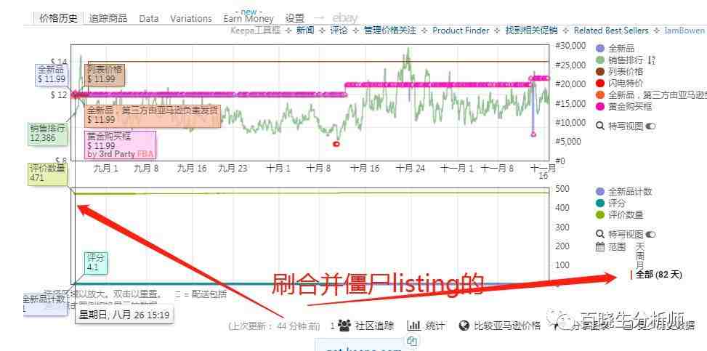Image resolution: width=707 pixels, height=351 pixels.
Task: Click the 销售排行 12,386 tooltip
Action: point(48,134)
